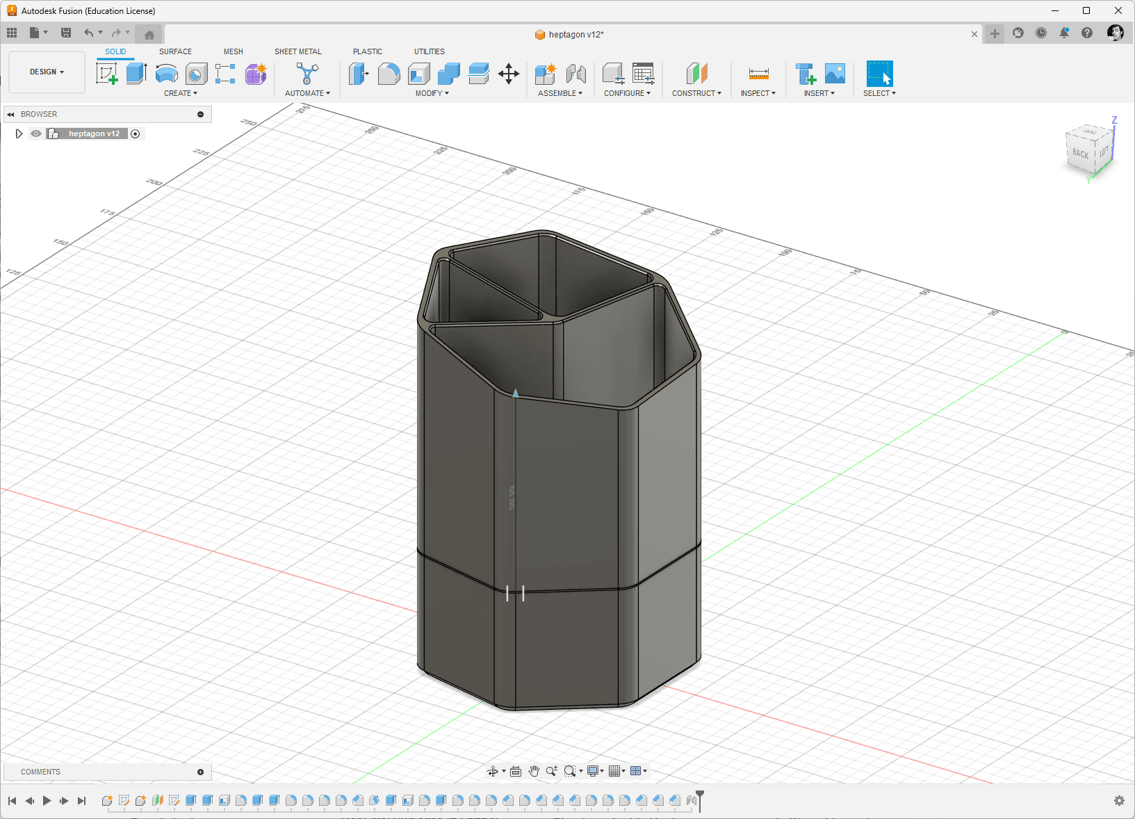The height and width of the screenshot is (819, 1135).
Task: Select the Create Sketch tool
Action: [x=107, y=74]
